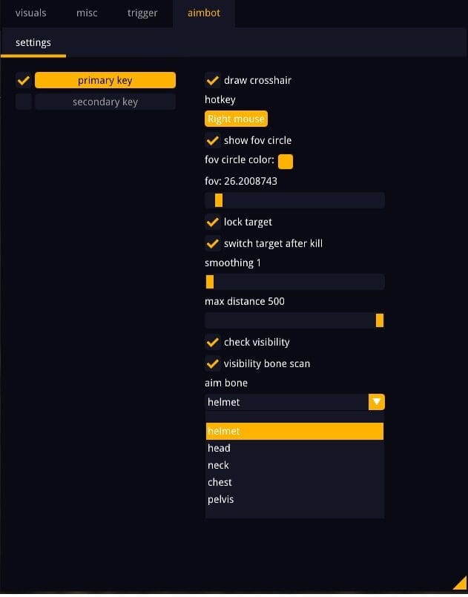Select the primary key button

pos(105,80)
